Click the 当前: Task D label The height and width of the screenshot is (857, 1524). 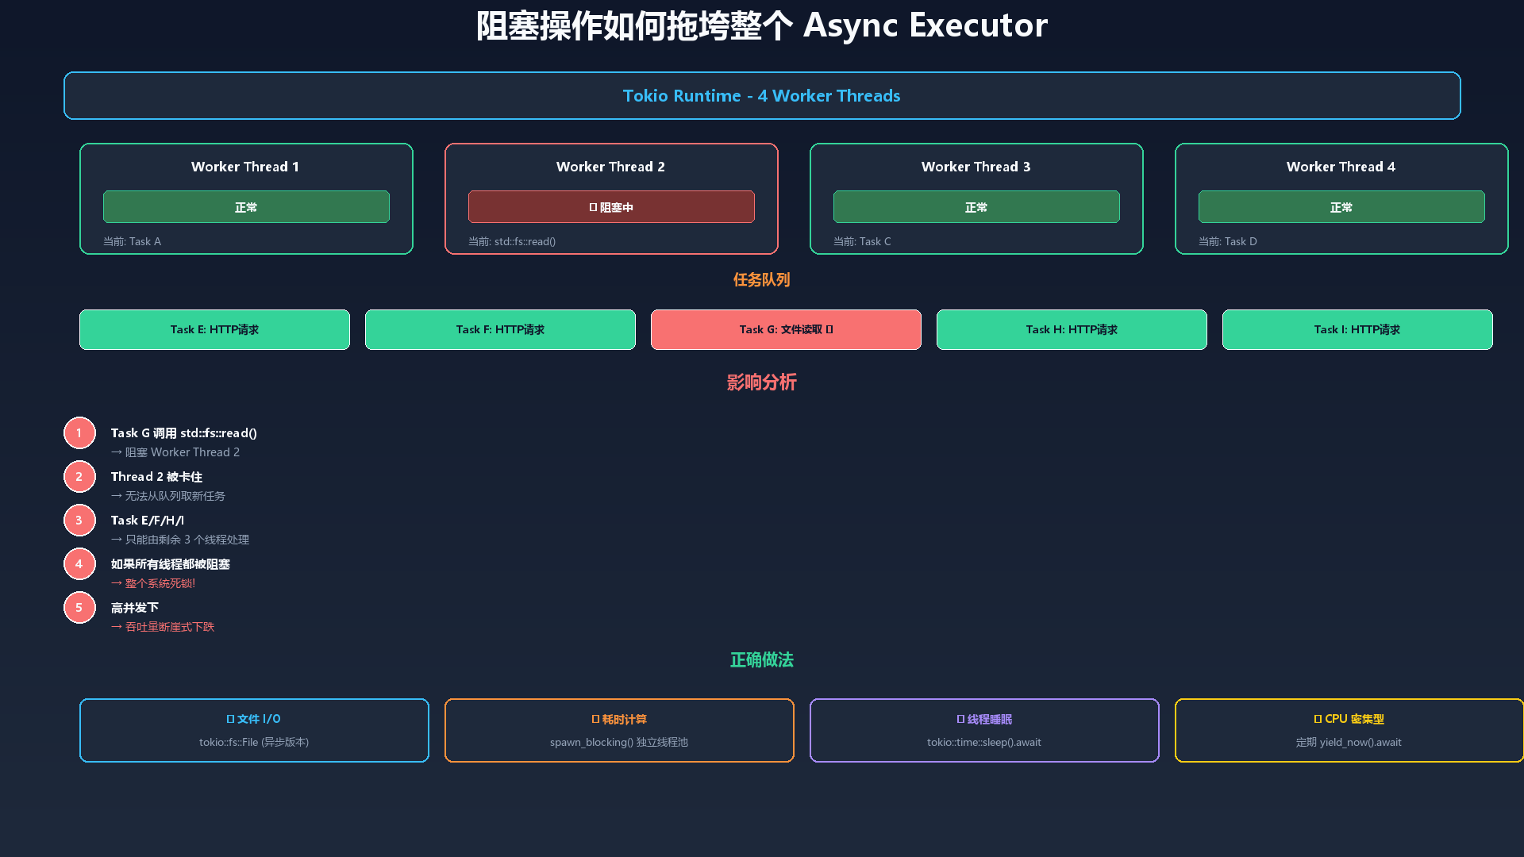point(1228,241)
